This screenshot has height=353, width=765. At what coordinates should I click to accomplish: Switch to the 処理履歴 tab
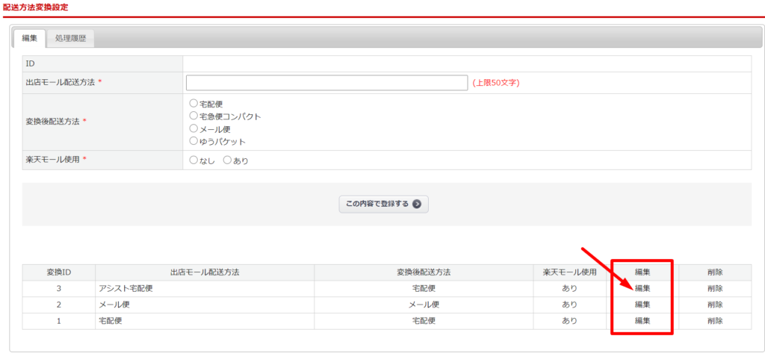point(71,39)
